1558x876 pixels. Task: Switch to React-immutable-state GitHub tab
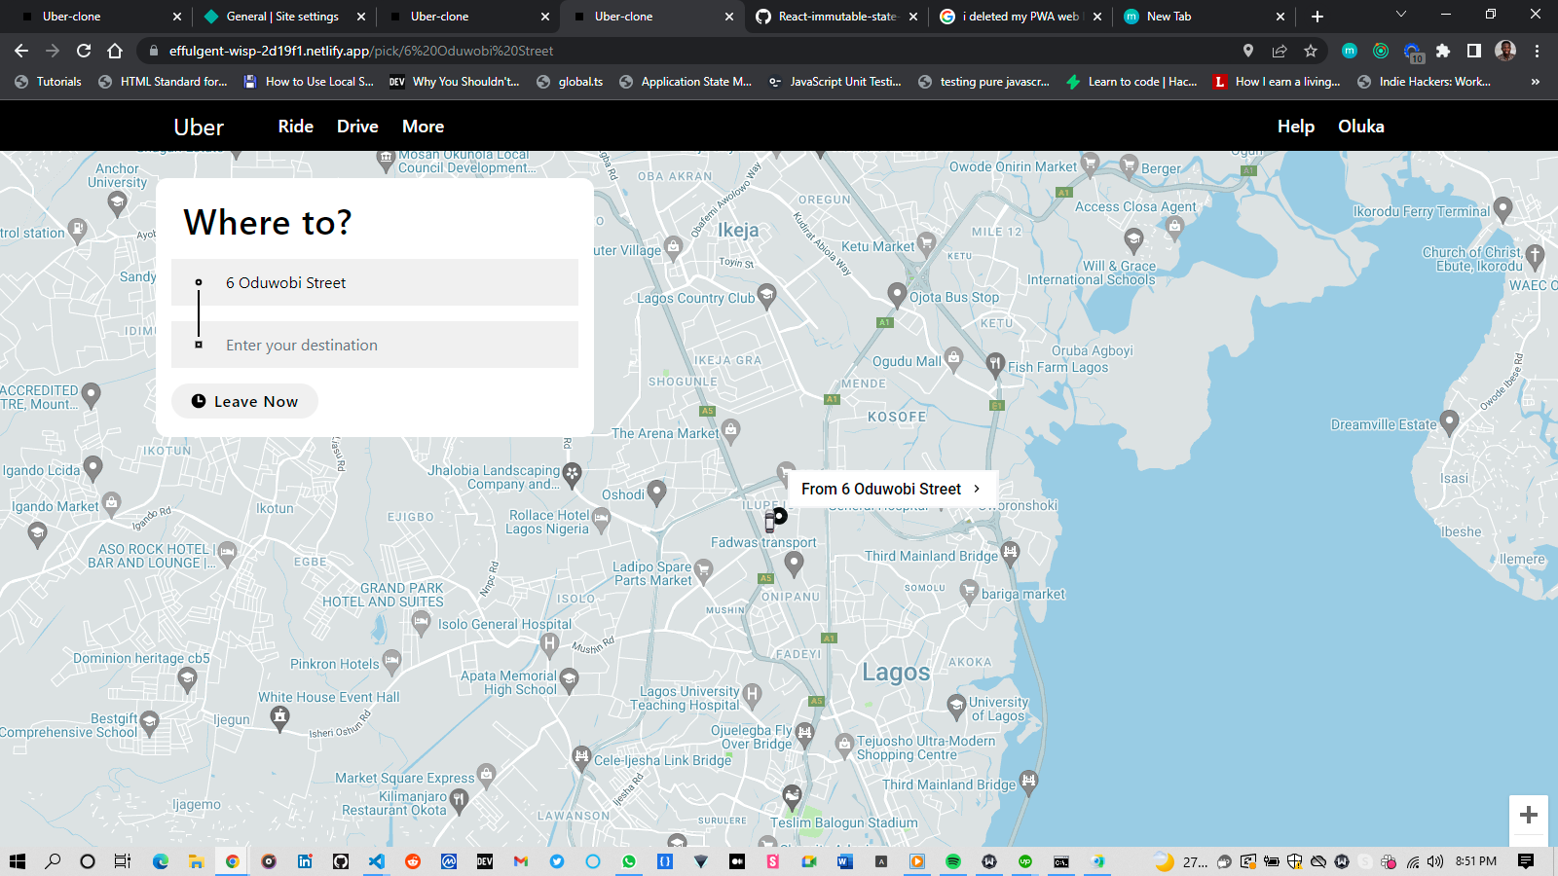pyautogui.click(x=837, y=17)
